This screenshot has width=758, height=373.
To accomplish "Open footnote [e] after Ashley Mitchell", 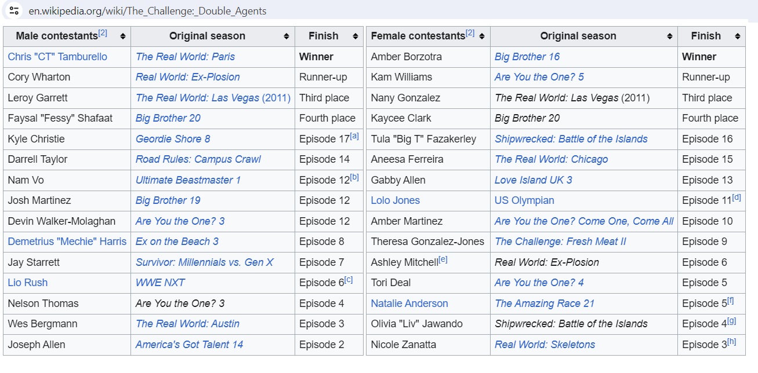I will tap(443, 259).
